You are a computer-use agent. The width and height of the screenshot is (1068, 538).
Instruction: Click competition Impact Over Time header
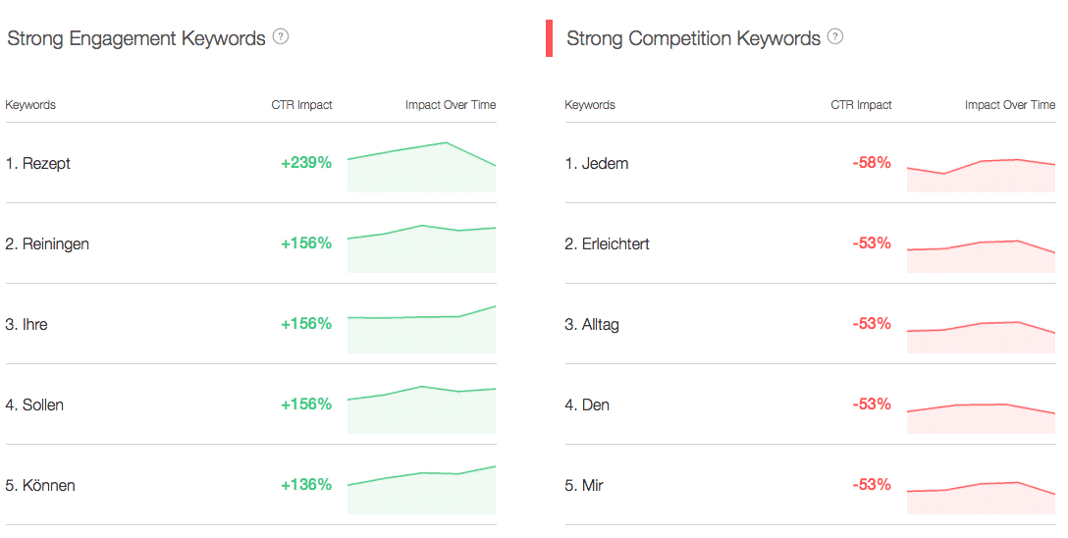click(1010, 105)
